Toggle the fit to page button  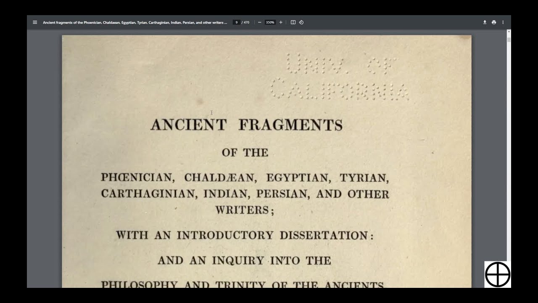pyautogui.click(x=293, y=22)
